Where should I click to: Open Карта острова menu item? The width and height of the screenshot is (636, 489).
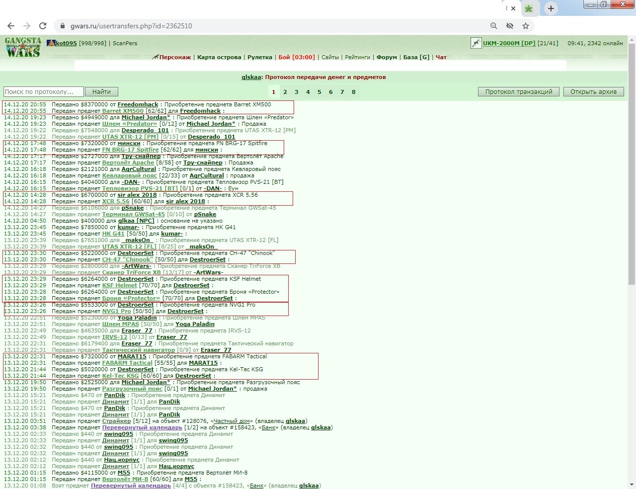(x=219, y=57)
